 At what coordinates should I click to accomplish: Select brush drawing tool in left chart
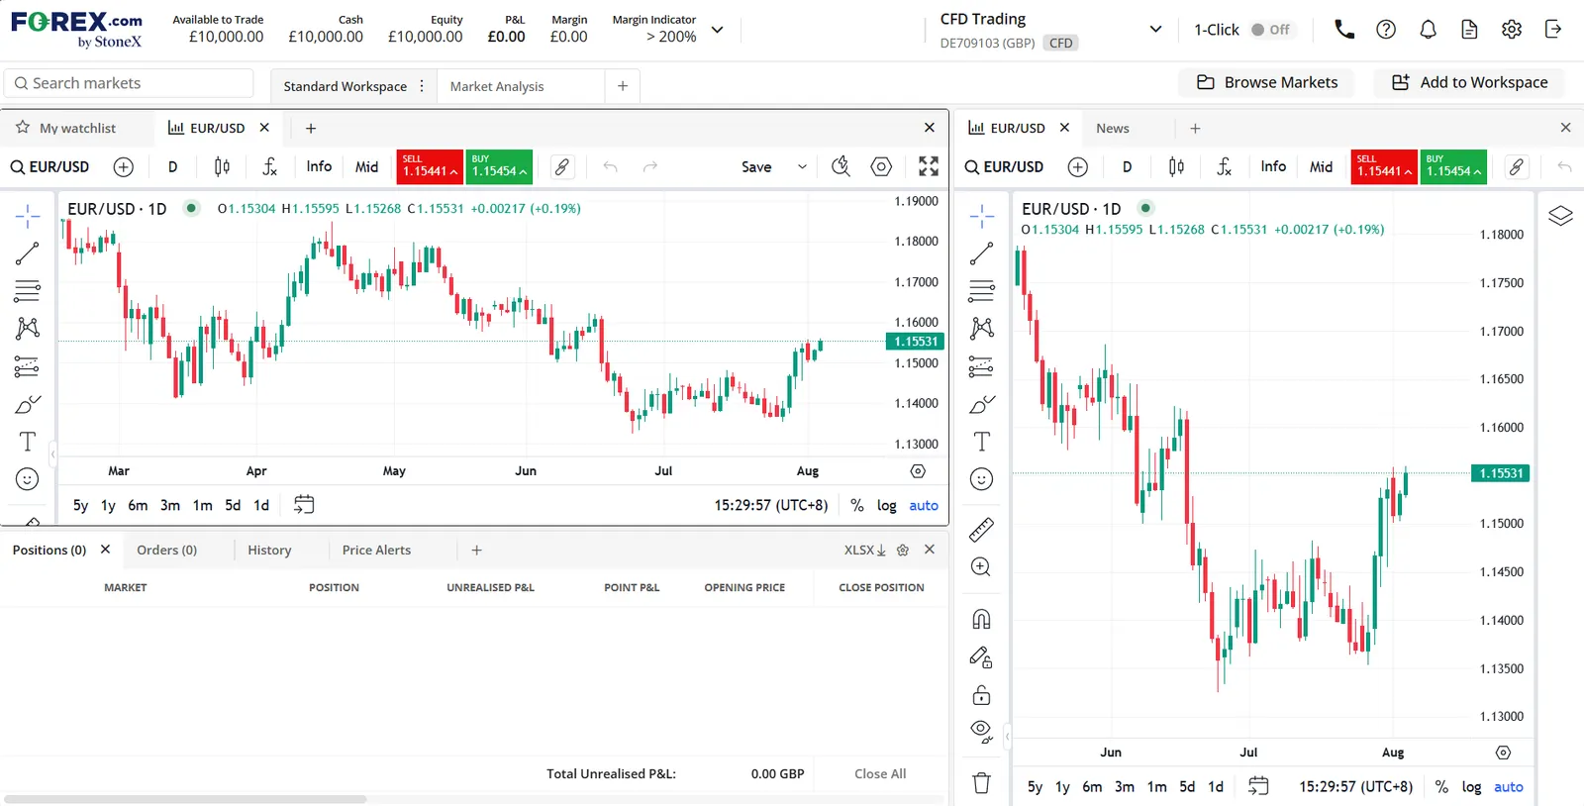(28, 404)
